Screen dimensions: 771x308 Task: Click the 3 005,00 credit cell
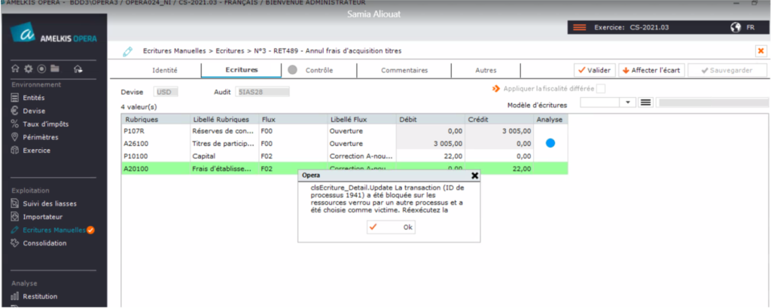(500, 131)
